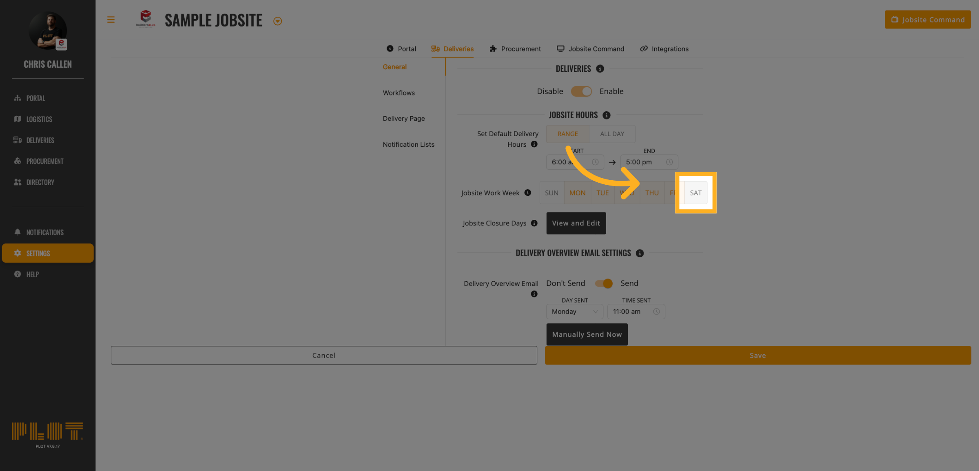Click info icon next to Jobsite Work Week
The height and width of the screenshot is (471, 979).
coord(527,192)
